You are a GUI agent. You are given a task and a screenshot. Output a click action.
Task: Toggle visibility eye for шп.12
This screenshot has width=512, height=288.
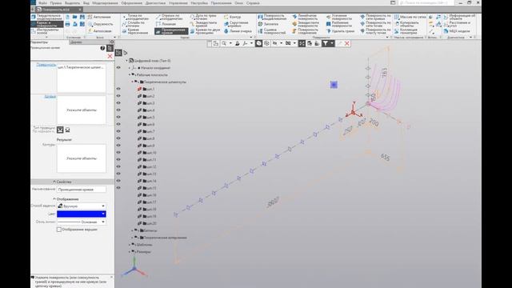(118, 167)
